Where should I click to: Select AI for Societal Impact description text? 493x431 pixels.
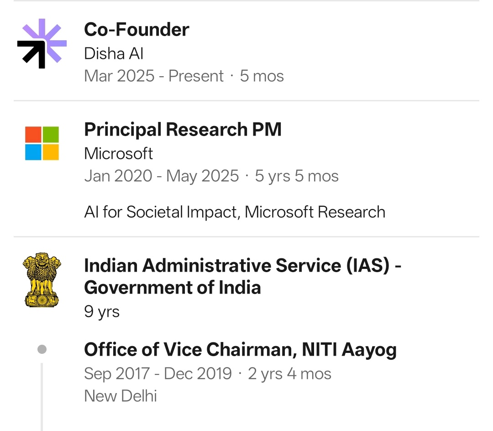point(235,212)
